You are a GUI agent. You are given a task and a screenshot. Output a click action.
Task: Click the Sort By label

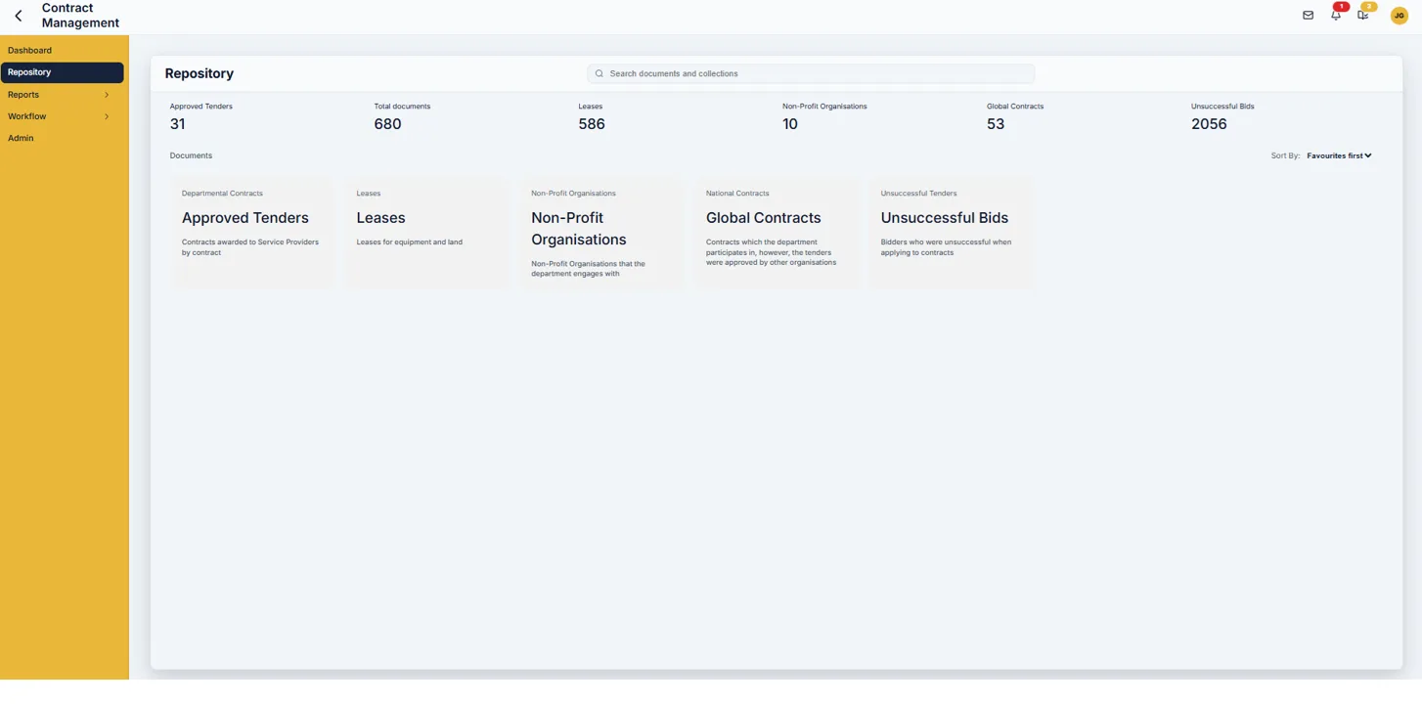point(1285,155)
